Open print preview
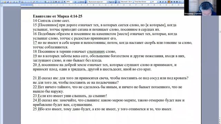221x124 pixels. point(17,2)
